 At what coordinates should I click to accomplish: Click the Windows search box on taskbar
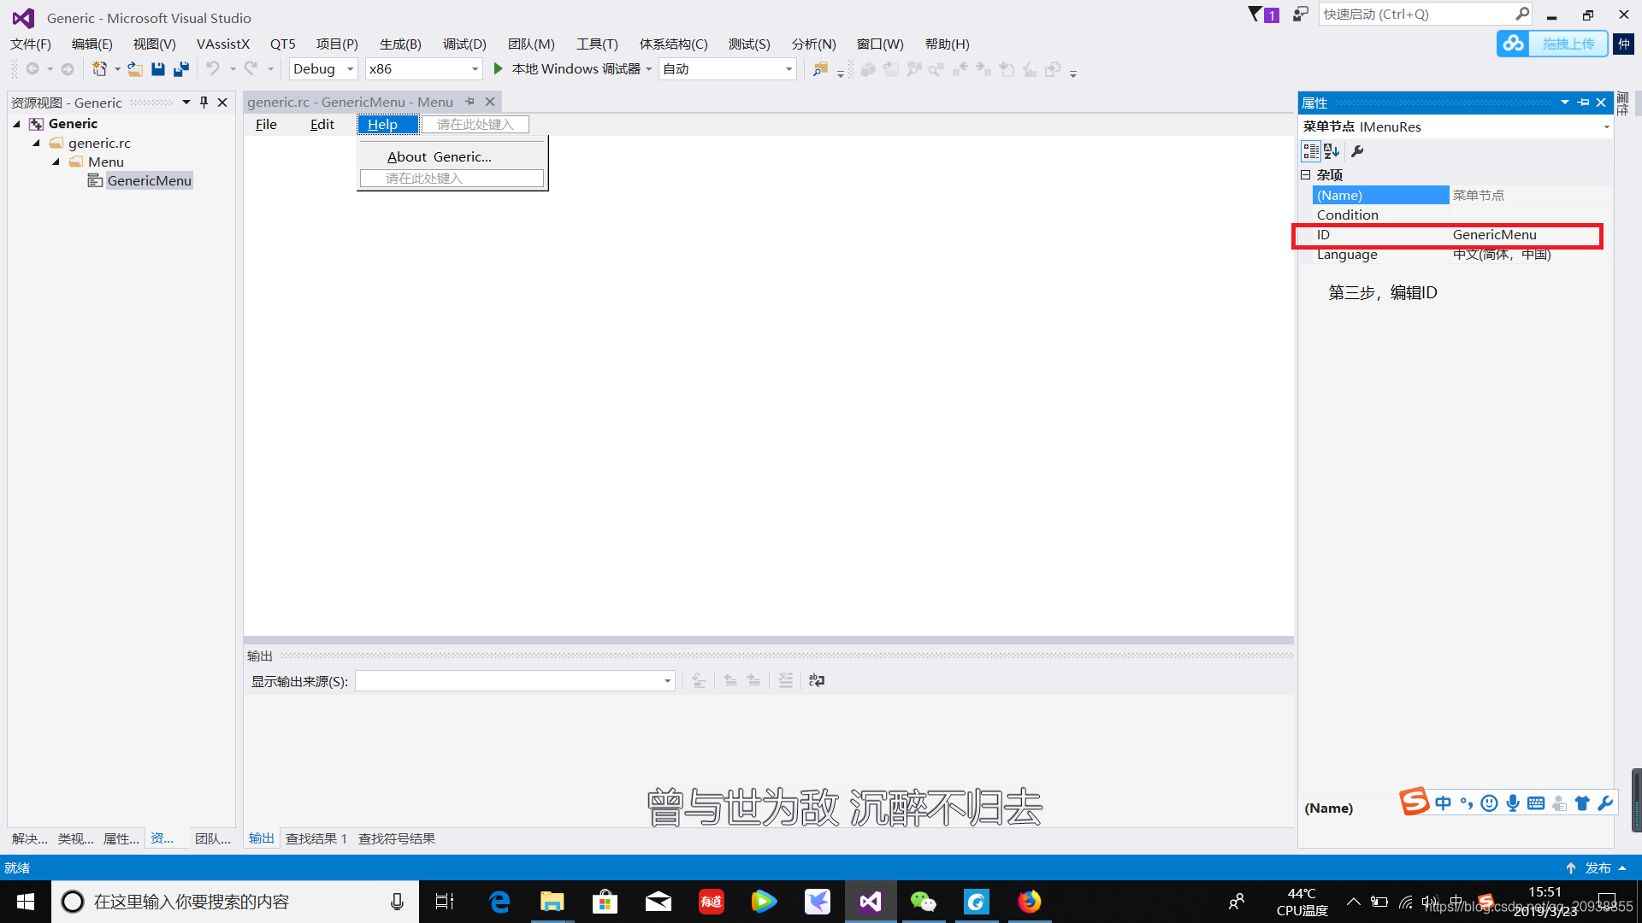coord(235,902)
